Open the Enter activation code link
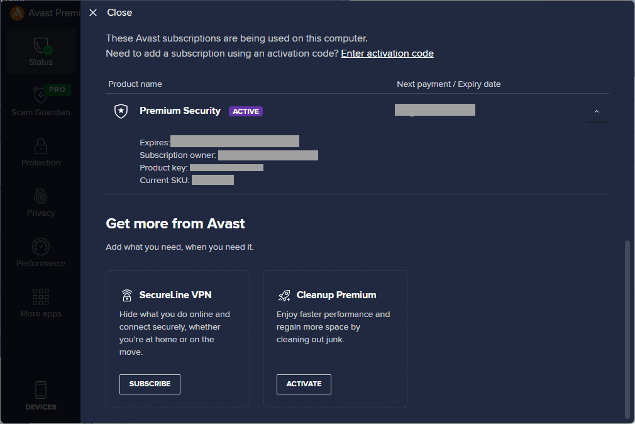The height and width of the screenshot is (424, 635). click(x=387, y=53)
